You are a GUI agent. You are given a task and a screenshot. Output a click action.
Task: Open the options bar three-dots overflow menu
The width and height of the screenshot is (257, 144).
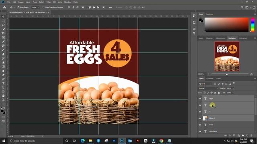pos(110,7)
